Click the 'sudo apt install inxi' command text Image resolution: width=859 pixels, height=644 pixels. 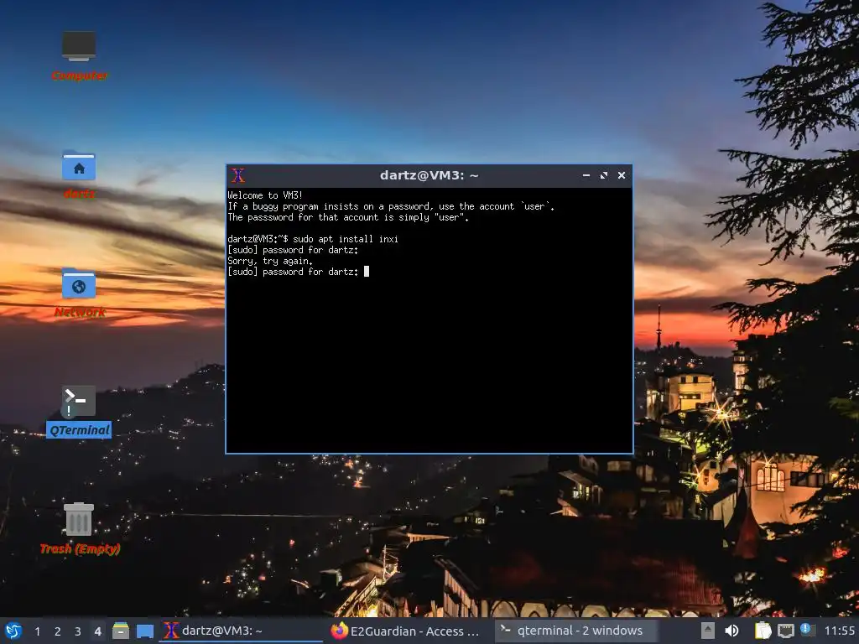(346, 239)
